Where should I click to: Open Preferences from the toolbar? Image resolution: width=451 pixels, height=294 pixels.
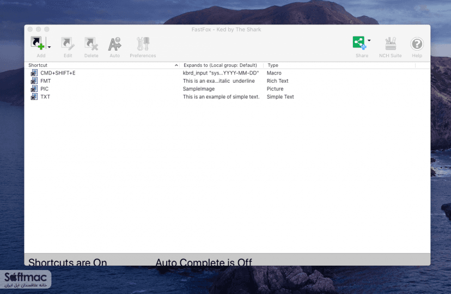tap(143, 44)
